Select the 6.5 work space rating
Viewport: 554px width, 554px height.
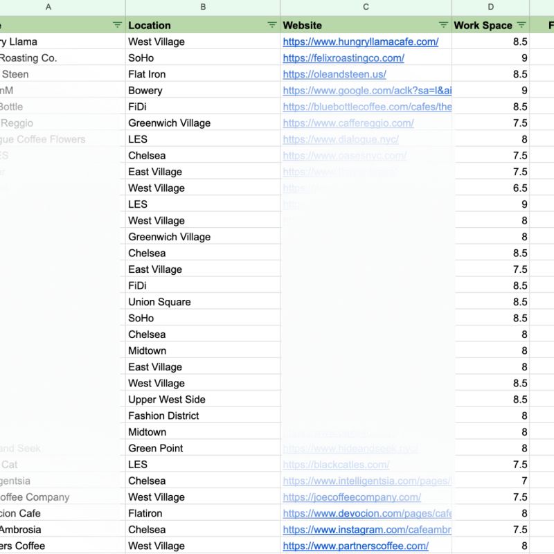[490, 188]
